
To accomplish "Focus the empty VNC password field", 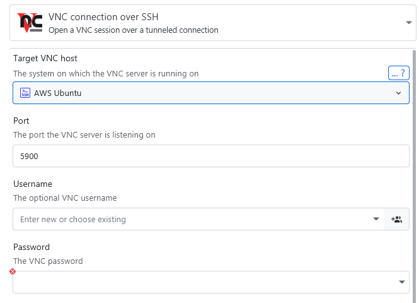I will click(x=202, y=282).
